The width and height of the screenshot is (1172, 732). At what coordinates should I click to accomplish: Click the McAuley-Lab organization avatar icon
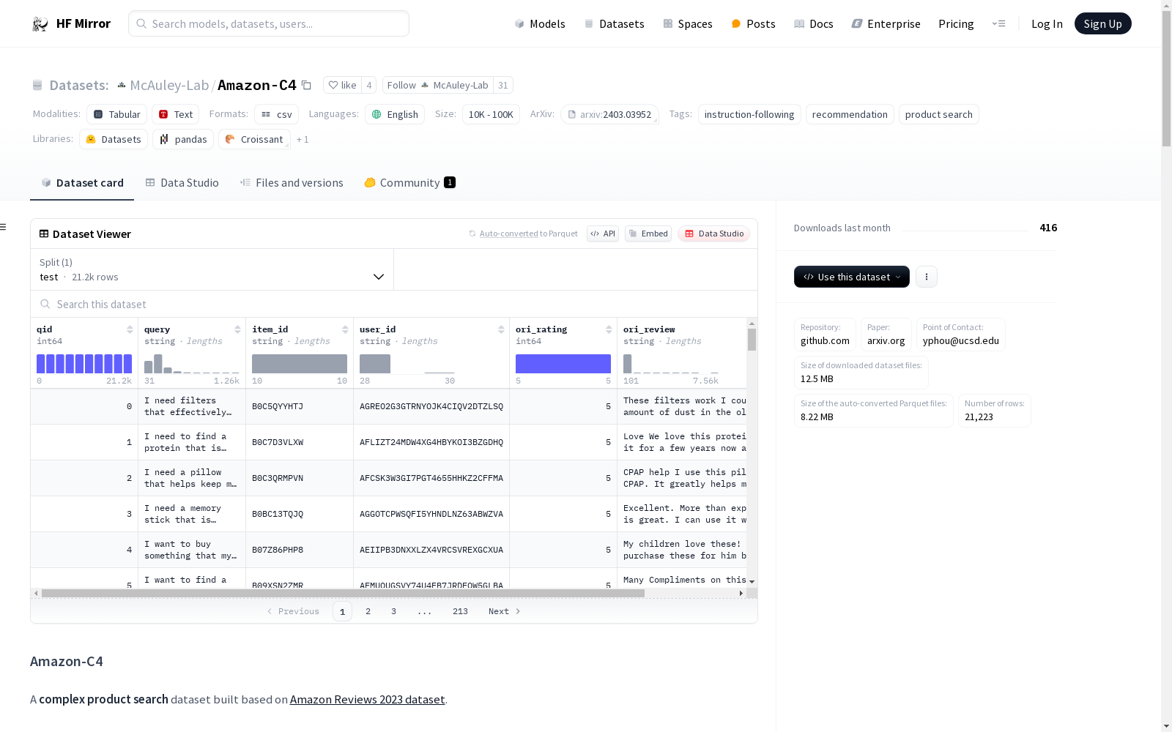click(x=122, y=85)
